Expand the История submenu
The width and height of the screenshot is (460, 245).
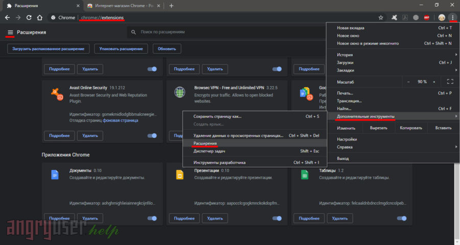pyautogui.click(x=394, y=55)
